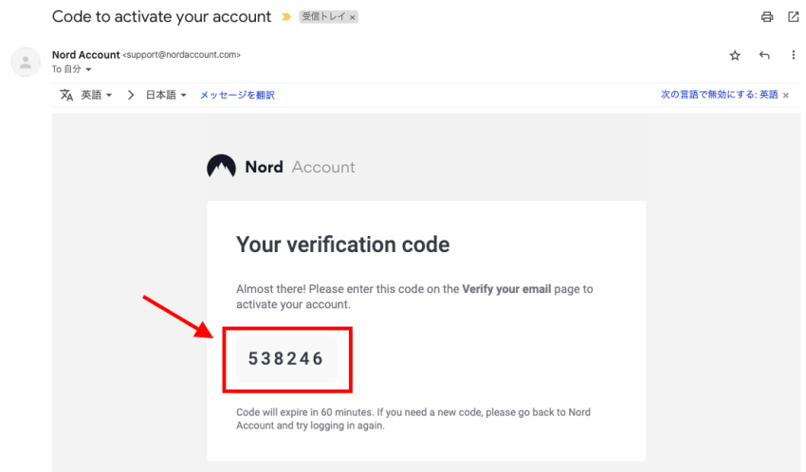This screenshot has width=806, height=472.
Task: Print this email with the printer icon
Action: (767, 17)
